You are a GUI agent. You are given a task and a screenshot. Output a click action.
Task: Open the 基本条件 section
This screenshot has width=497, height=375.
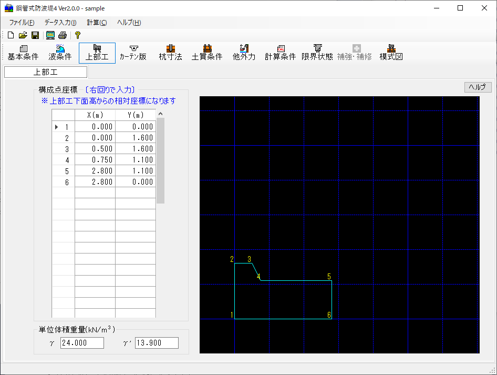tap(23, 53)
